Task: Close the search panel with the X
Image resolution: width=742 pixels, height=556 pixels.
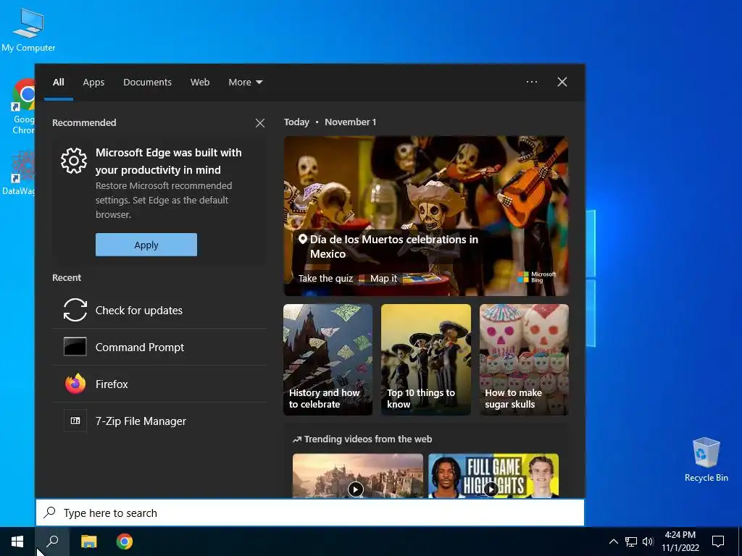Action: pos(562,82)
